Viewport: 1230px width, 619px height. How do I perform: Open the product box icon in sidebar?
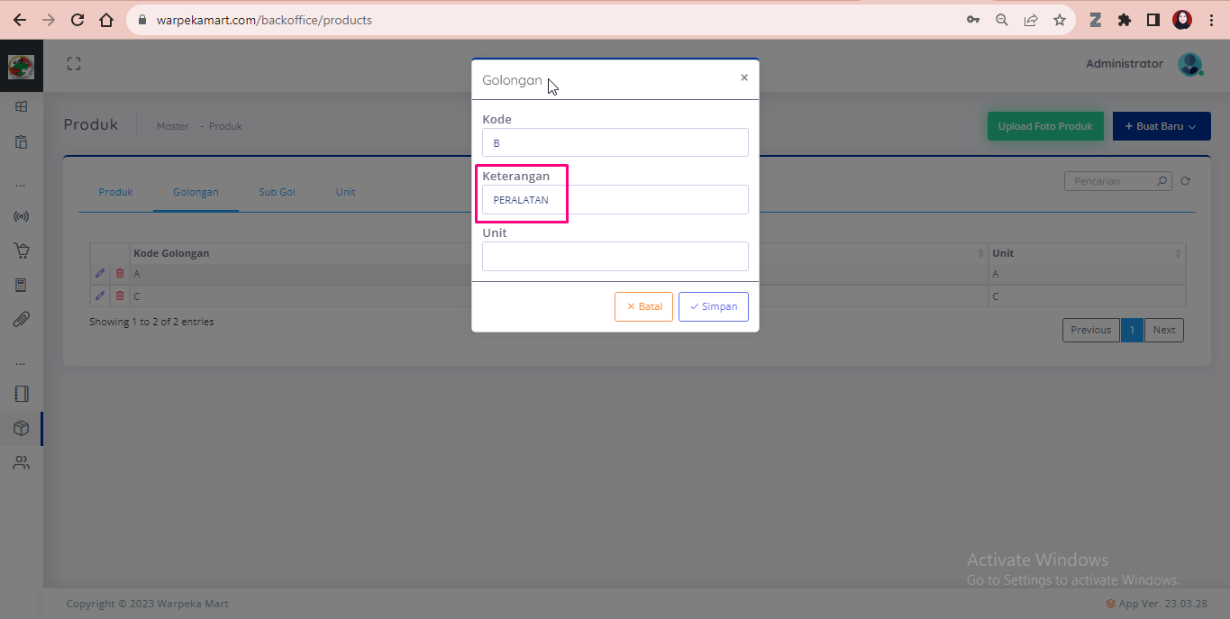[x=22, y=428]
